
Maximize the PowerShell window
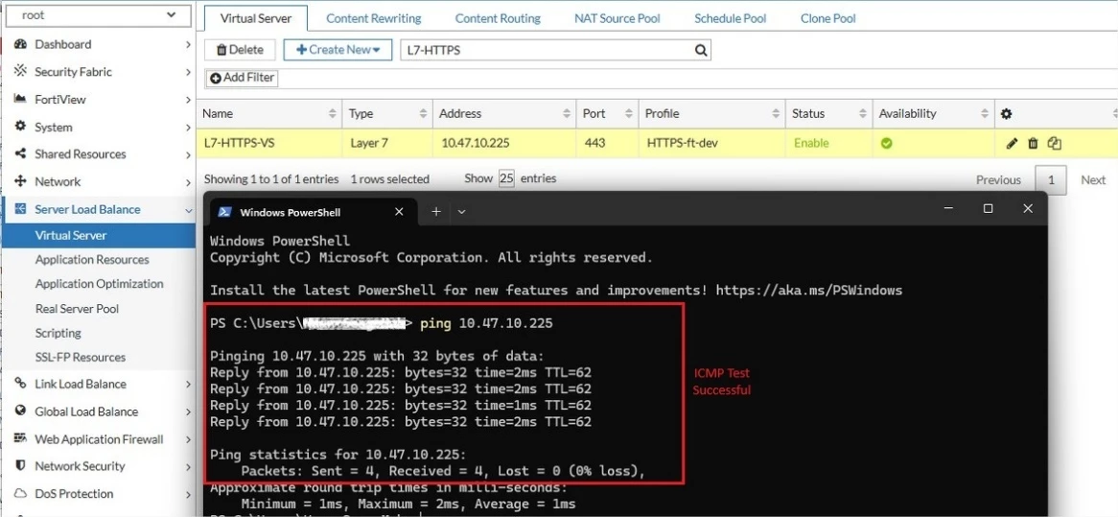click(x=989, y=208)
